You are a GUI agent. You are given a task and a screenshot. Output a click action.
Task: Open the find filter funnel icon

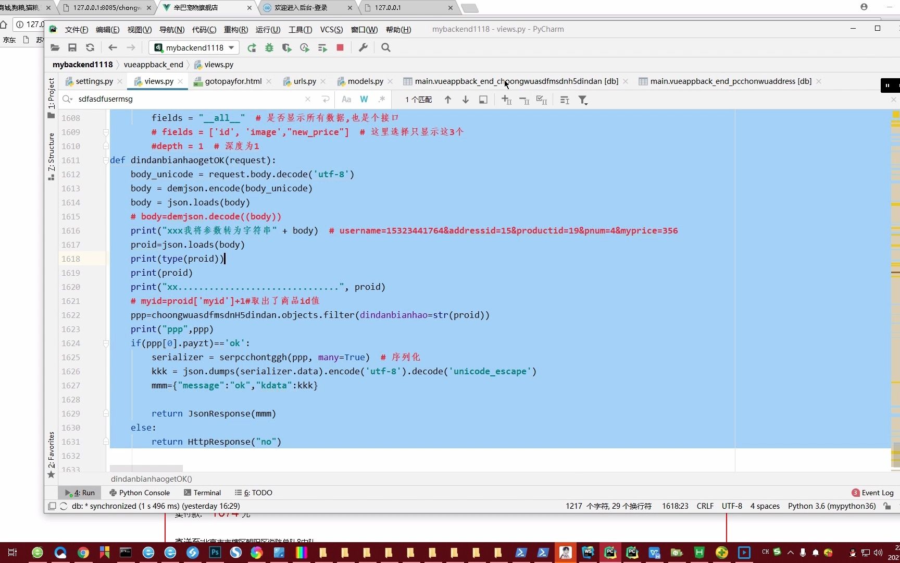(583, 100)
